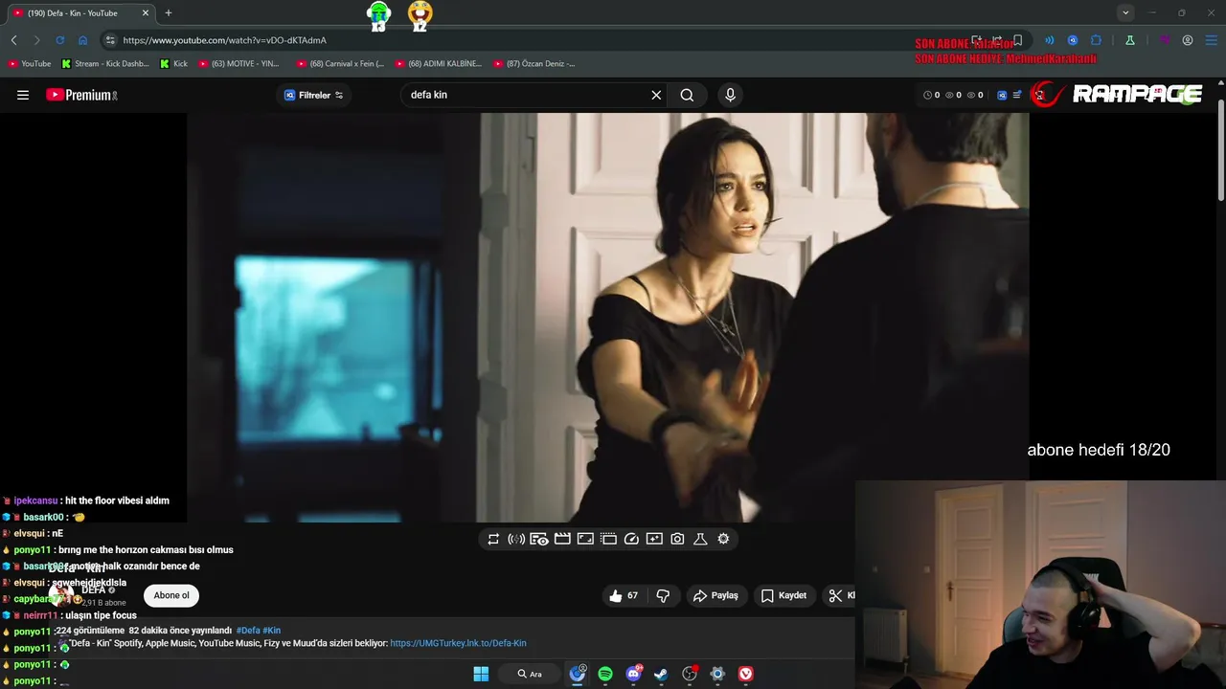The image size is (1226, 689).
Task: Open Discord from the taskbar
Action: coord(633,674)
